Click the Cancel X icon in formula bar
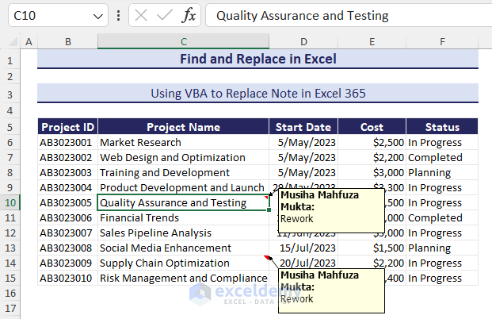 (x=140, y=15)
